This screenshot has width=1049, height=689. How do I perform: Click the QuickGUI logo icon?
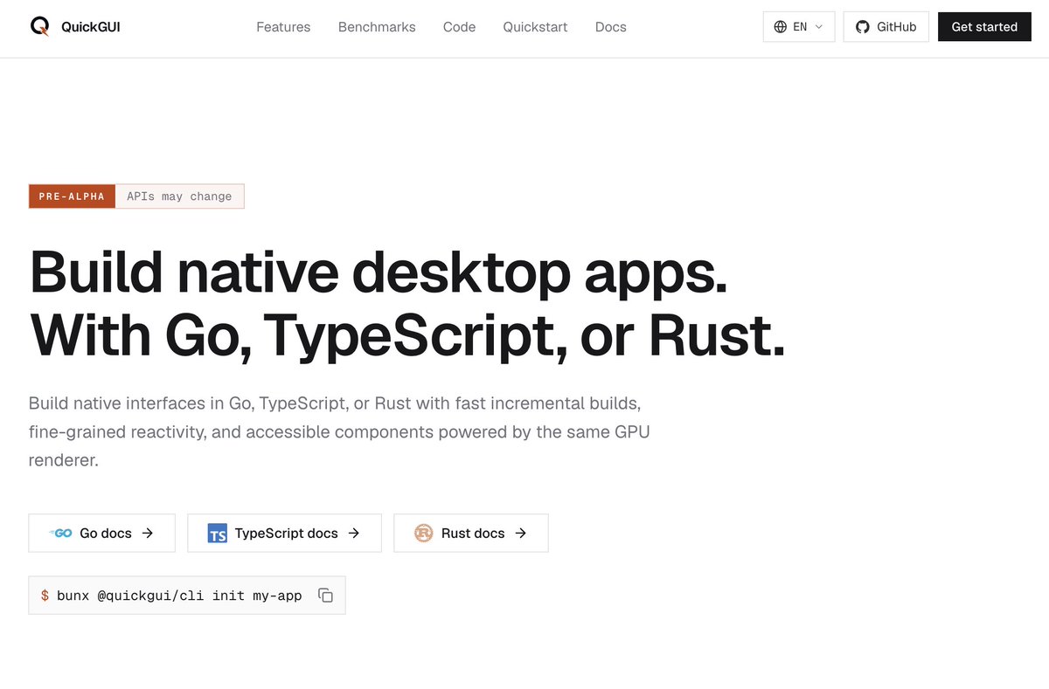click(39, 26)
